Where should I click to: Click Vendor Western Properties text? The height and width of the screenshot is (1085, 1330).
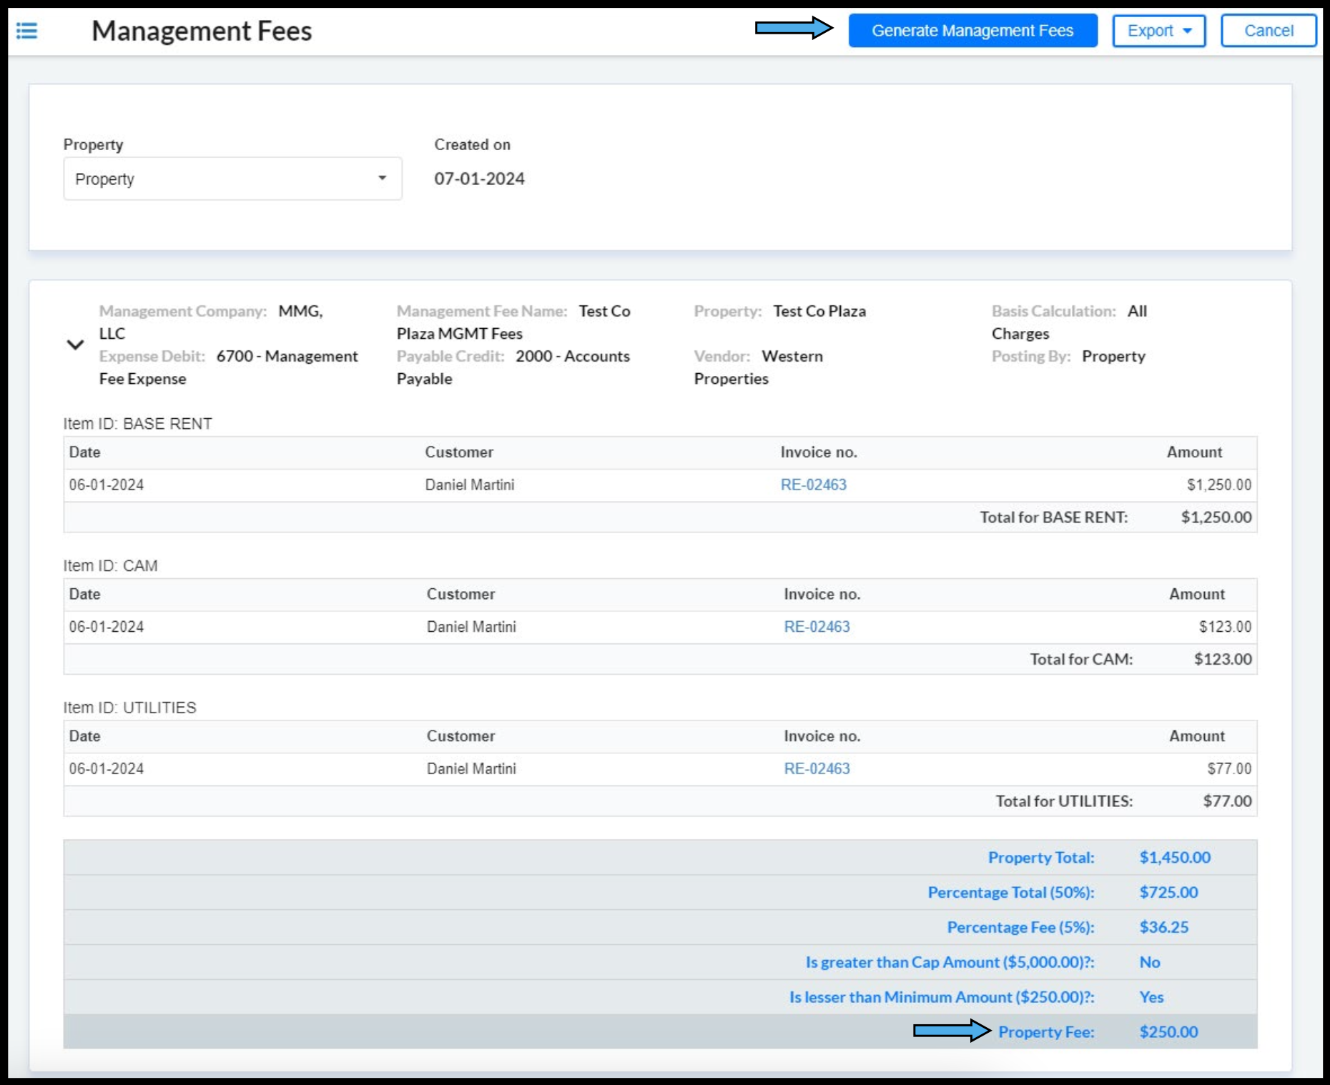(759, 367)
